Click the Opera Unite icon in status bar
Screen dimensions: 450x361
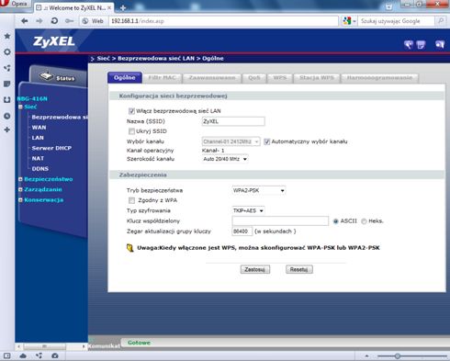[x=39, y=355]
